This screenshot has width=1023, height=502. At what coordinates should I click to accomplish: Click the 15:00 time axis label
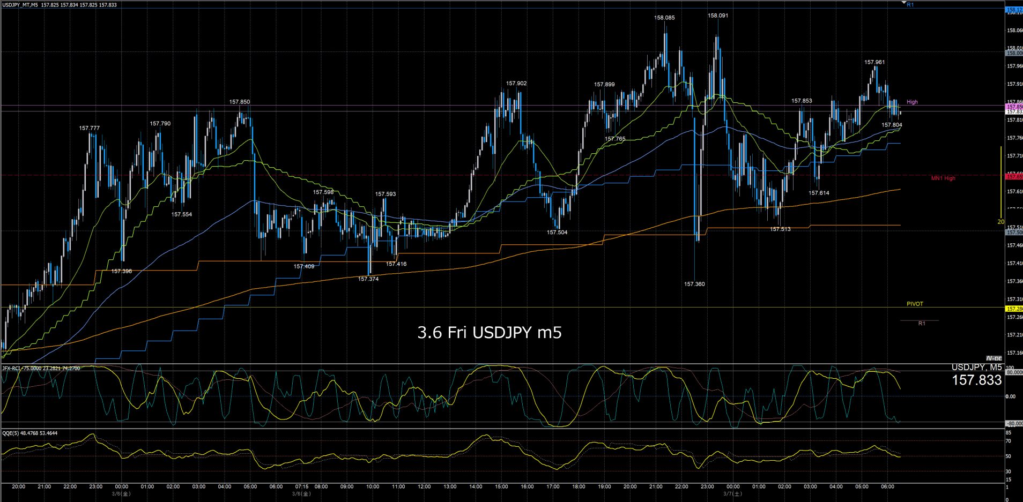(501, 486)
